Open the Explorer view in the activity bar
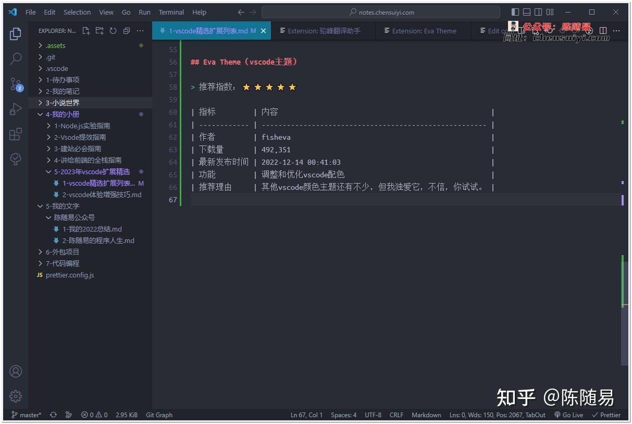The width and height of the screenshot is (632, 424). pyautogui.click(x=15, y=33)
